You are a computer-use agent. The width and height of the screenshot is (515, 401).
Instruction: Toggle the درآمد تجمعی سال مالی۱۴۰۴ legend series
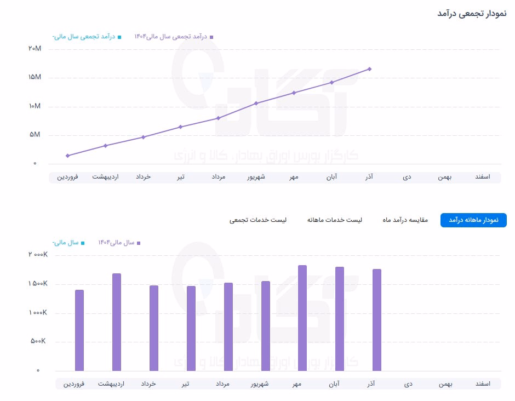click(174, 37)
